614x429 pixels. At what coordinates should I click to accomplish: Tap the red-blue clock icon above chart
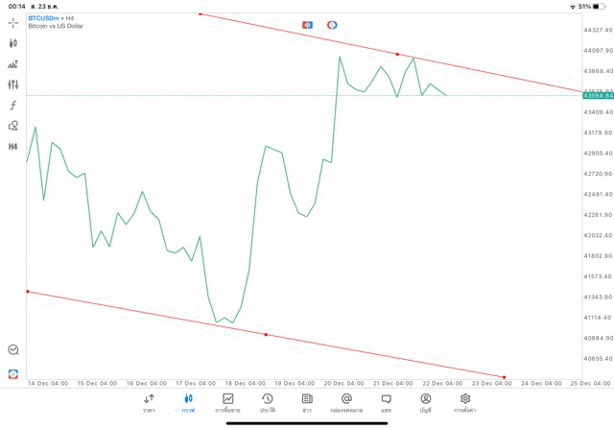pyautogui.click(x=332, y=25)
